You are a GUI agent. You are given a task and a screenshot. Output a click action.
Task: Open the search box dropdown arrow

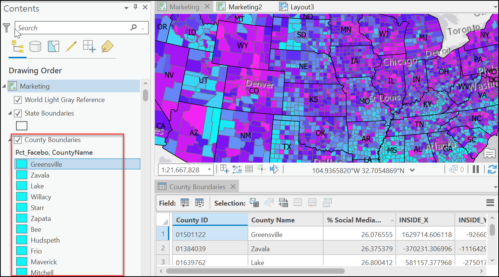144,28
